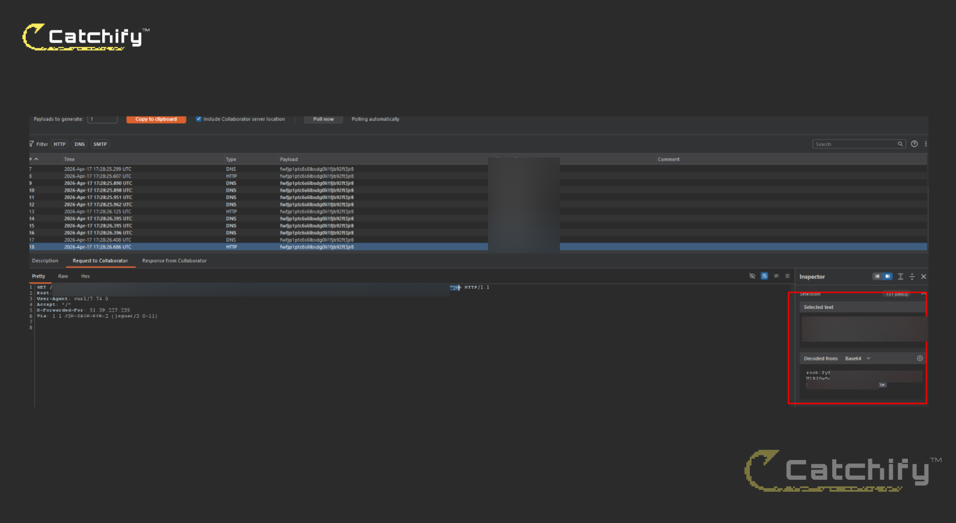This screenshot has width=956, height=523.
Task: Switch Inspector to left layout icon
Action: tap(877, 276)
